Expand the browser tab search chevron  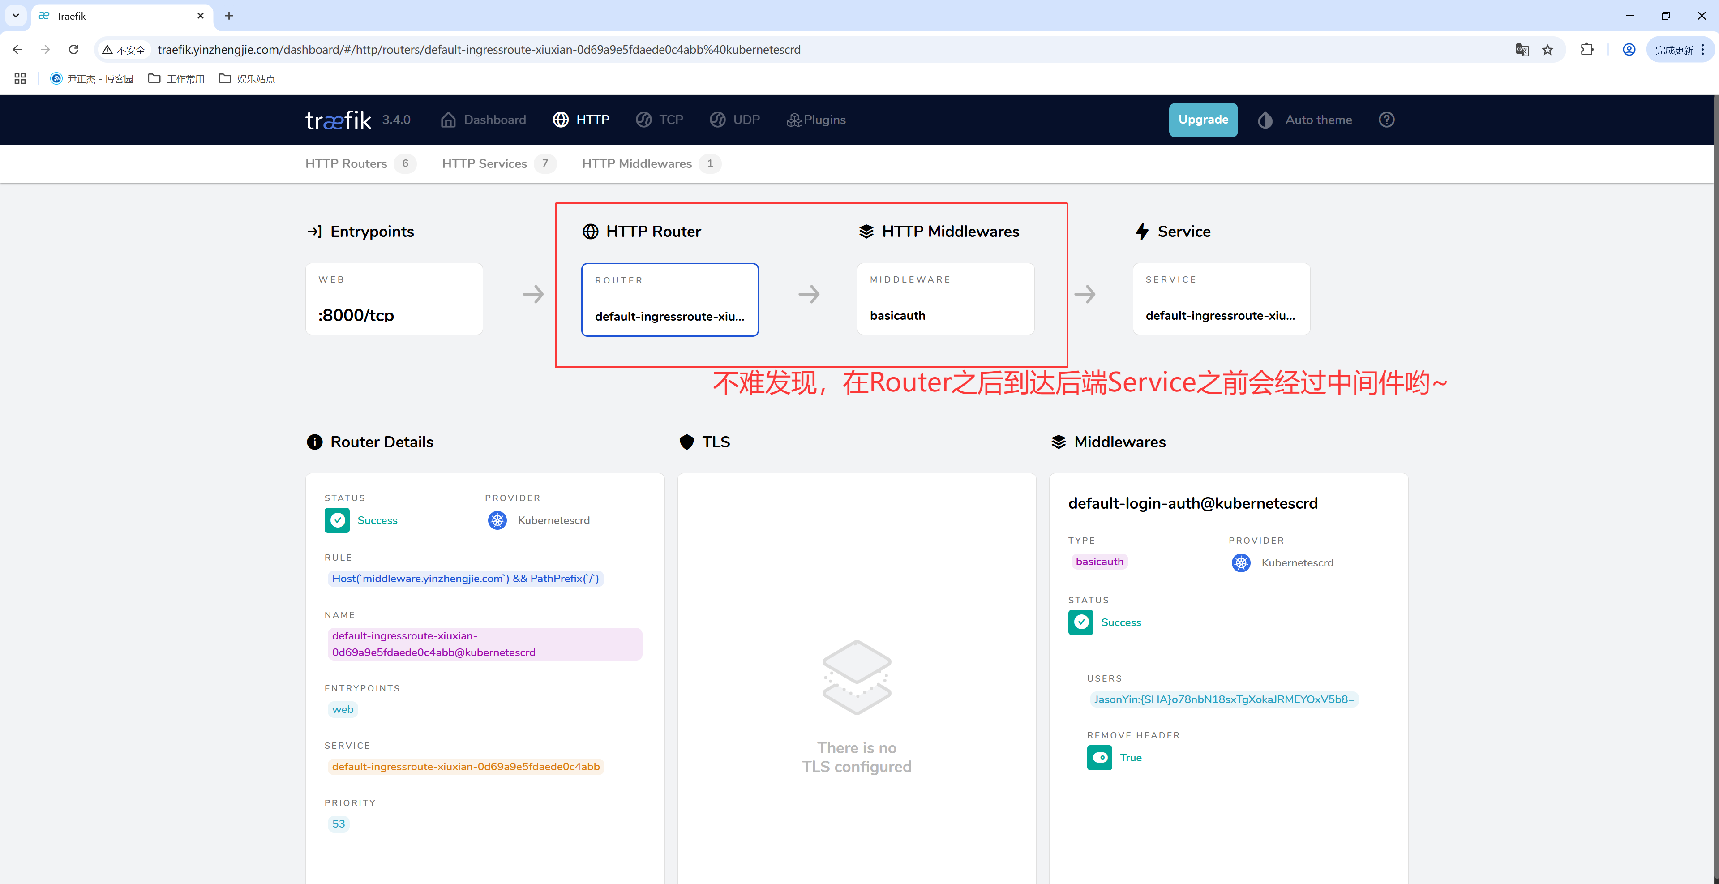15,15
